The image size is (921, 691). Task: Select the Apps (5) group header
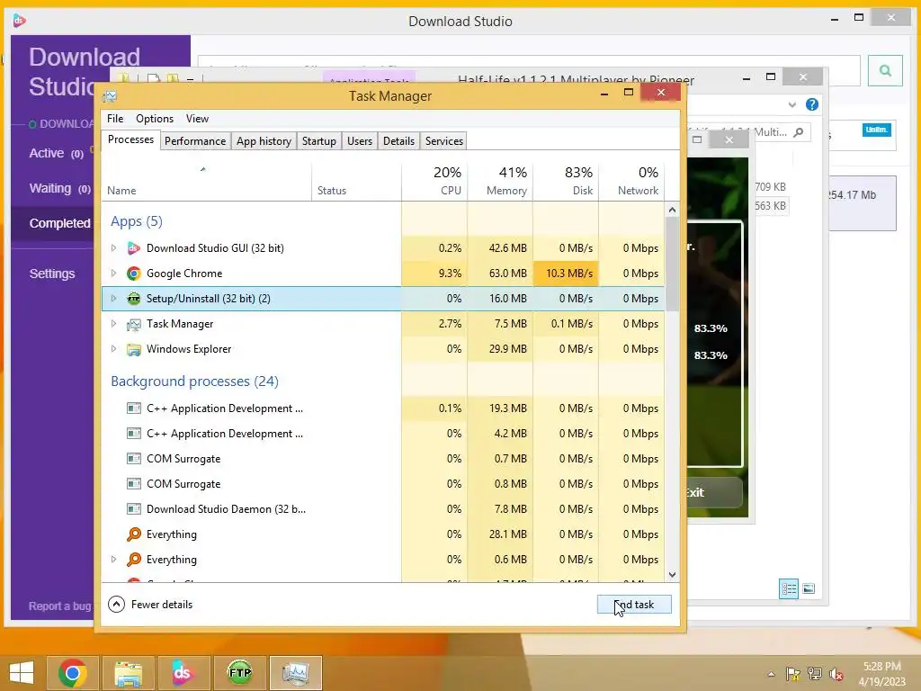click(x=137, y=221)
